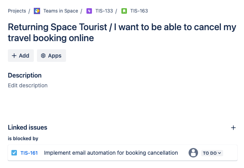Click the assignee avatar on TIS-161 row
Image resolution: width=244 pixels, height=168 pixels.
tap(193, 153)
